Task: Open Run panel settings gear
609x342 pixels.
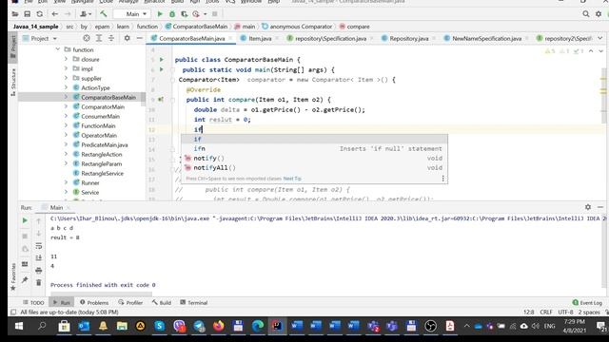Action: pyautogui.click(x=588, y=207)
